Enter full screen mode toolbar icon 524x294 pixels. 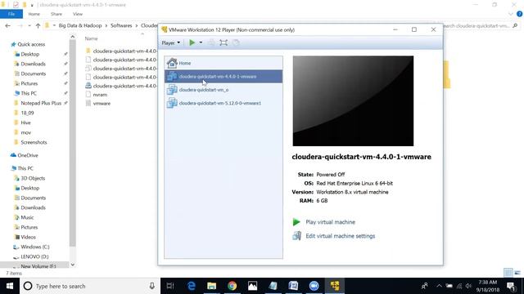coord(224,42)
